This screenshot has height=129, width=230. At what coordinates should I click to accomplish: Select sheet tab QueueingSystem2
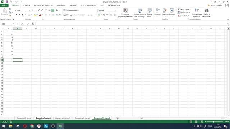tap(43, 118)
